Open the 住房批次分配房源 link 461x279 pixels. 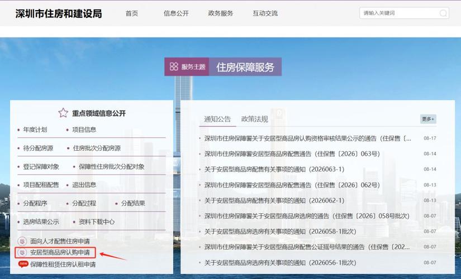click(x=97, y=148)
